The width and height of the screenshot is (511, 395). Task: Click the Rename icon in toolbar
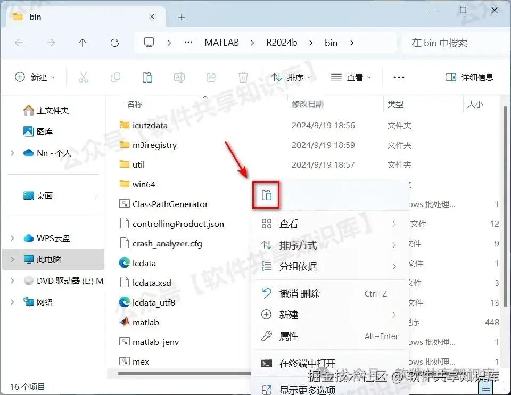(179, 78)
